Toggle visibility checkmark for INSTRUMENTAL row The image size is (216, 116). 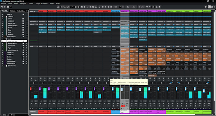(x=3, y=37)
